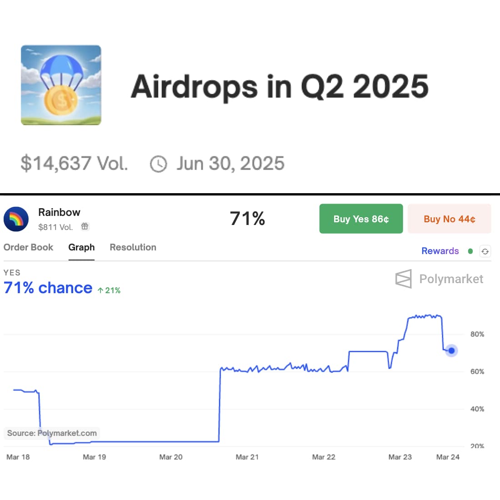500x500 pixels.
Task: Click the blue endpoint dot on the graph
Action: click(x=451, y=350)
